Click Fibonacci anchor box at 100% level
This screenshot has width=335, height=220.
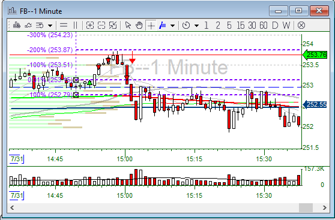tap(76, 95)
